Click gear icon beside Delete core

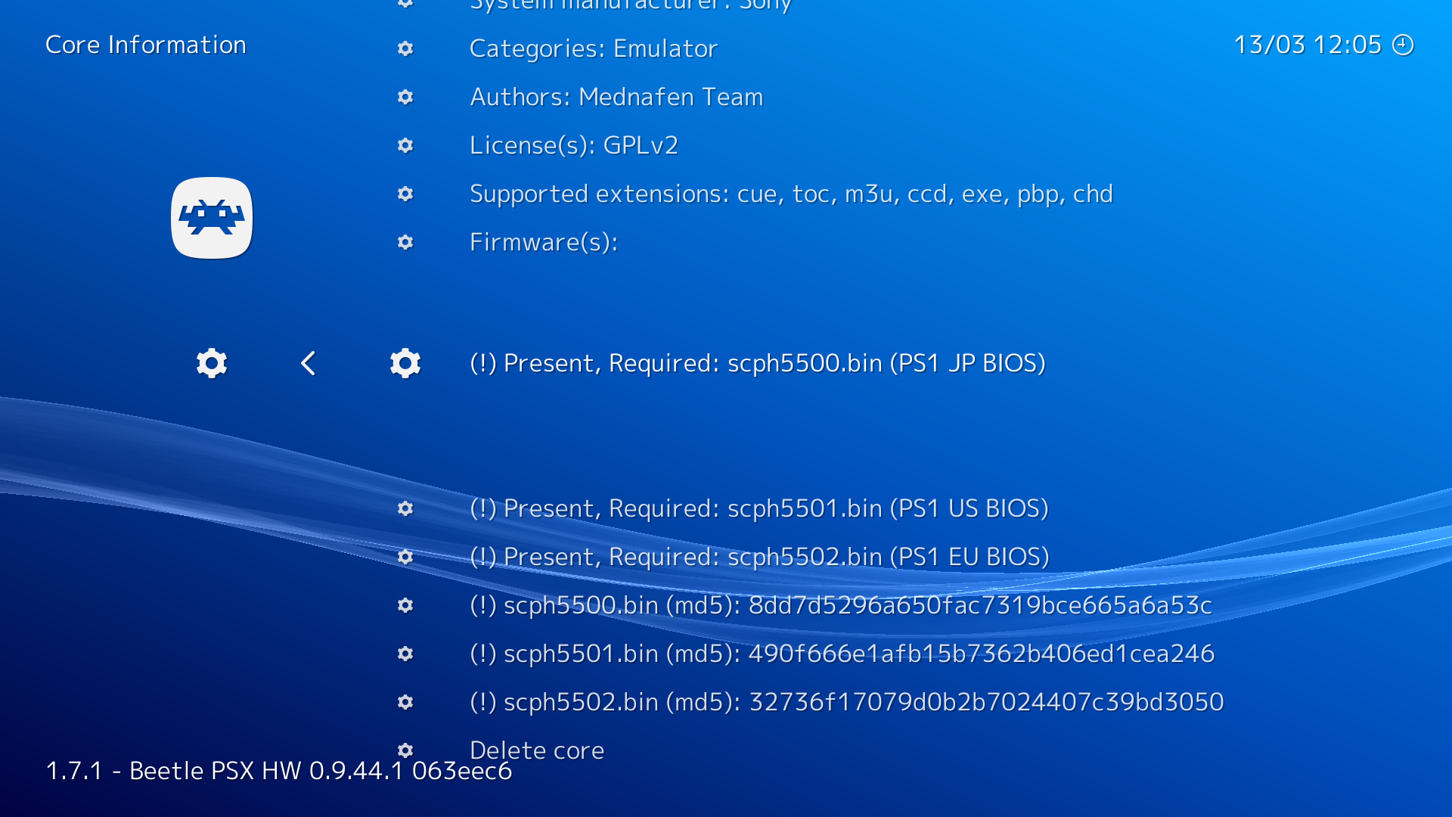[405, 750]
